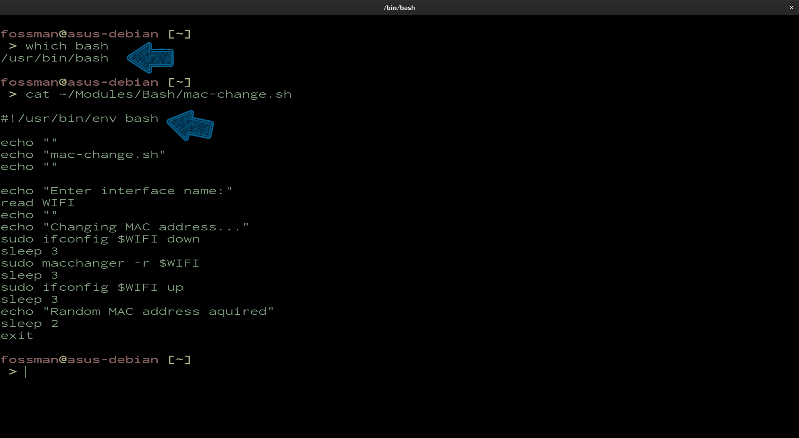Click the /bin/bash window title

399,7
